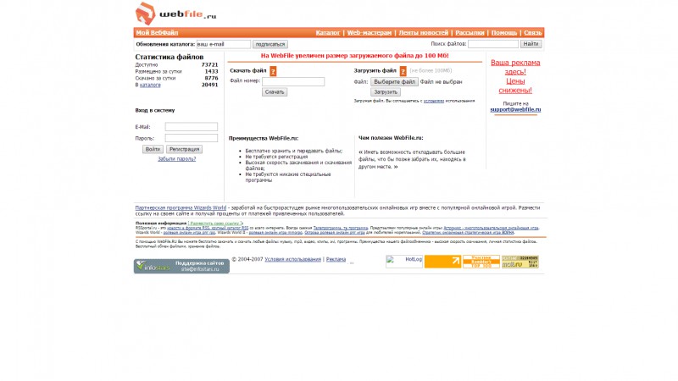Click the Скачать download button

[x=275, y=92]
